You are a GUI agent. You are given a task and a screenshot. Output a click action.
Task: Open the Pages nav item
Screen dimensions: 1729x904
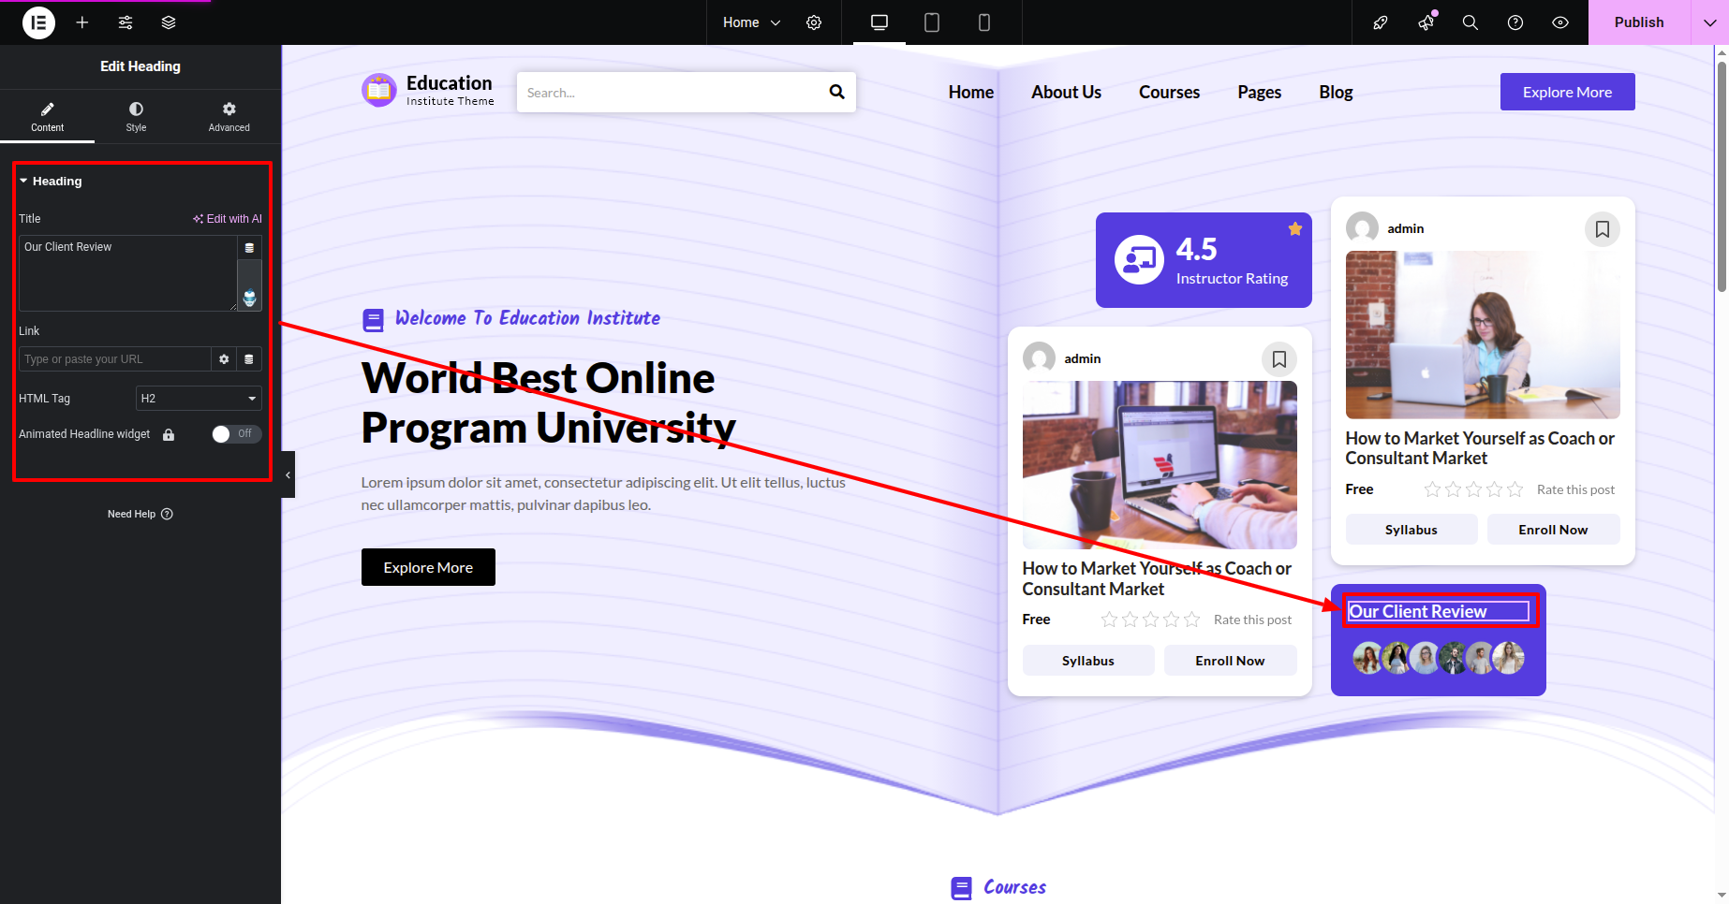(1259, 92)
